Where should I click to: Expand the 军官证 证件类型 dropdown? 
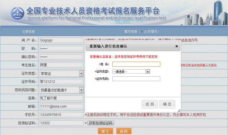click(81, 74)
